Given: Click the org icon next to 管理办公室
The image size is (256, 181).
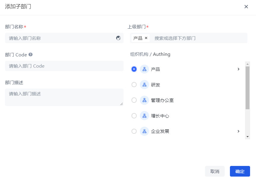Looking at the screenshot, I should (144, 100).
